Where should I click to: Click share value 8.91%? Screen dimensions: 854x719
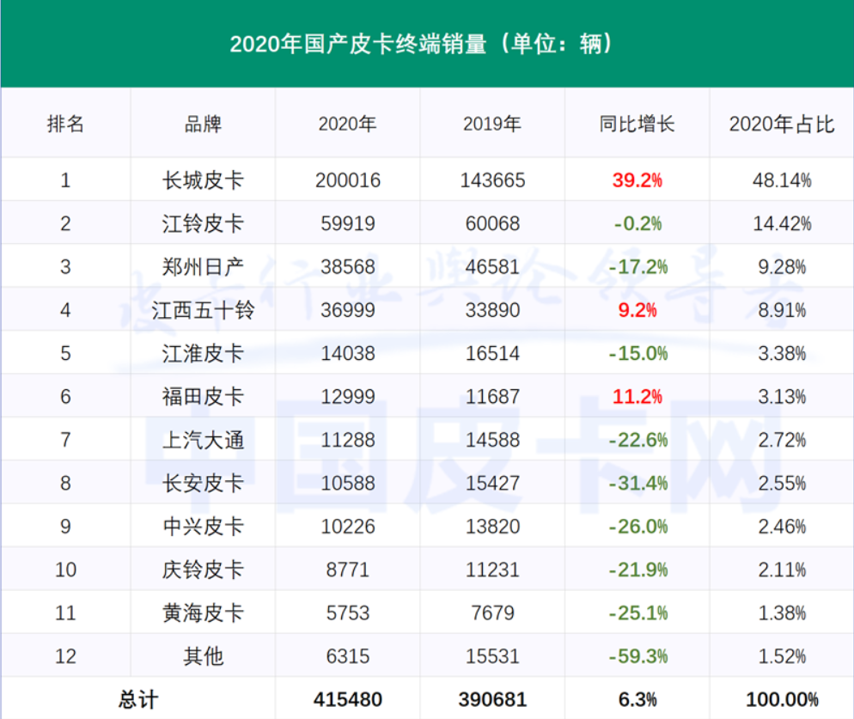782,310
